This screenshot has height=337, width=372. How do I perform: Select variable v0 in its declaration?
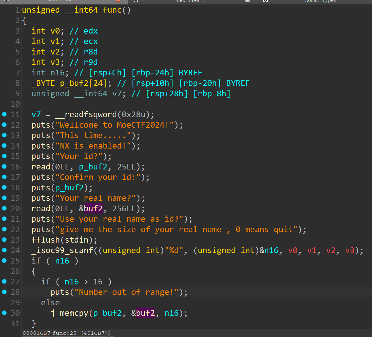click(x=55, y=31)
